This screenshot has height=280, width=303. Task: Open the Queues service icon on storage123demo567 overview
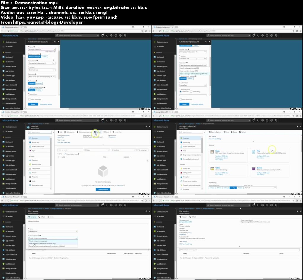click(x=253, y=169)
